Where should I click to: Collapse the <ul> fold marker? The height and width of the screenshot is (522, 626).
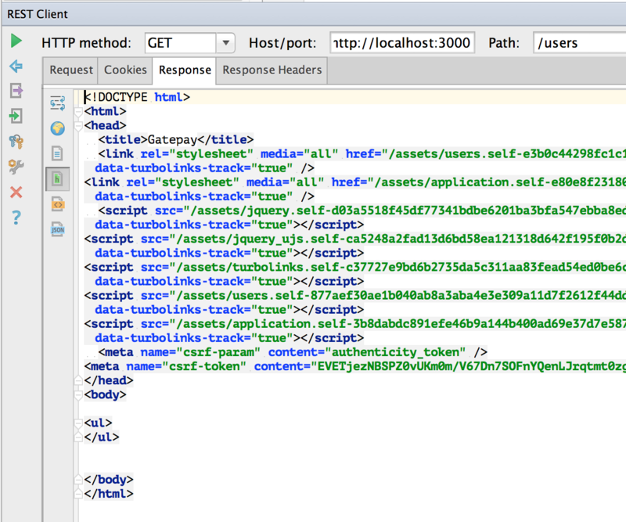click(79, 423)
